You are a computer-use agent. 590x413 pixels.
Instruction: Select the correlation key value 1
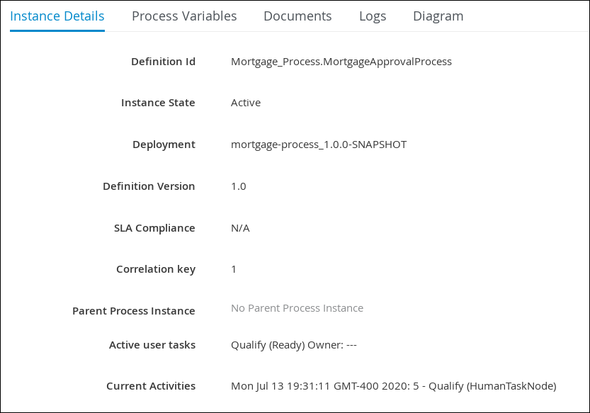coord(234,269)
